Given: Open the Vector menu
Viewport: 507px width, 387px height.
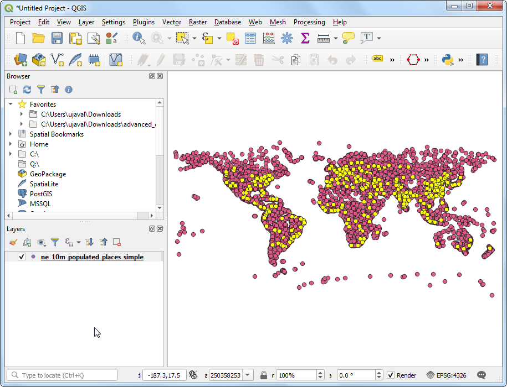Looking at the screenshot, I should pyautogui.click(x=171, y=22).
